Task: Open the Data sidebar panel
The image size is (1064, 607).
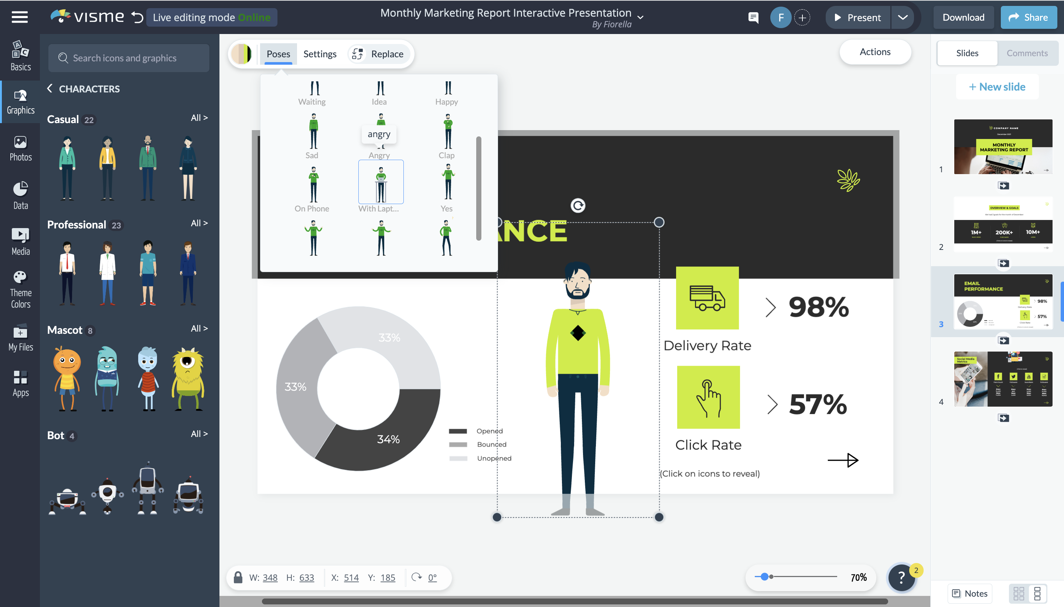Action: pyautogui.click(x=20, y=195)
